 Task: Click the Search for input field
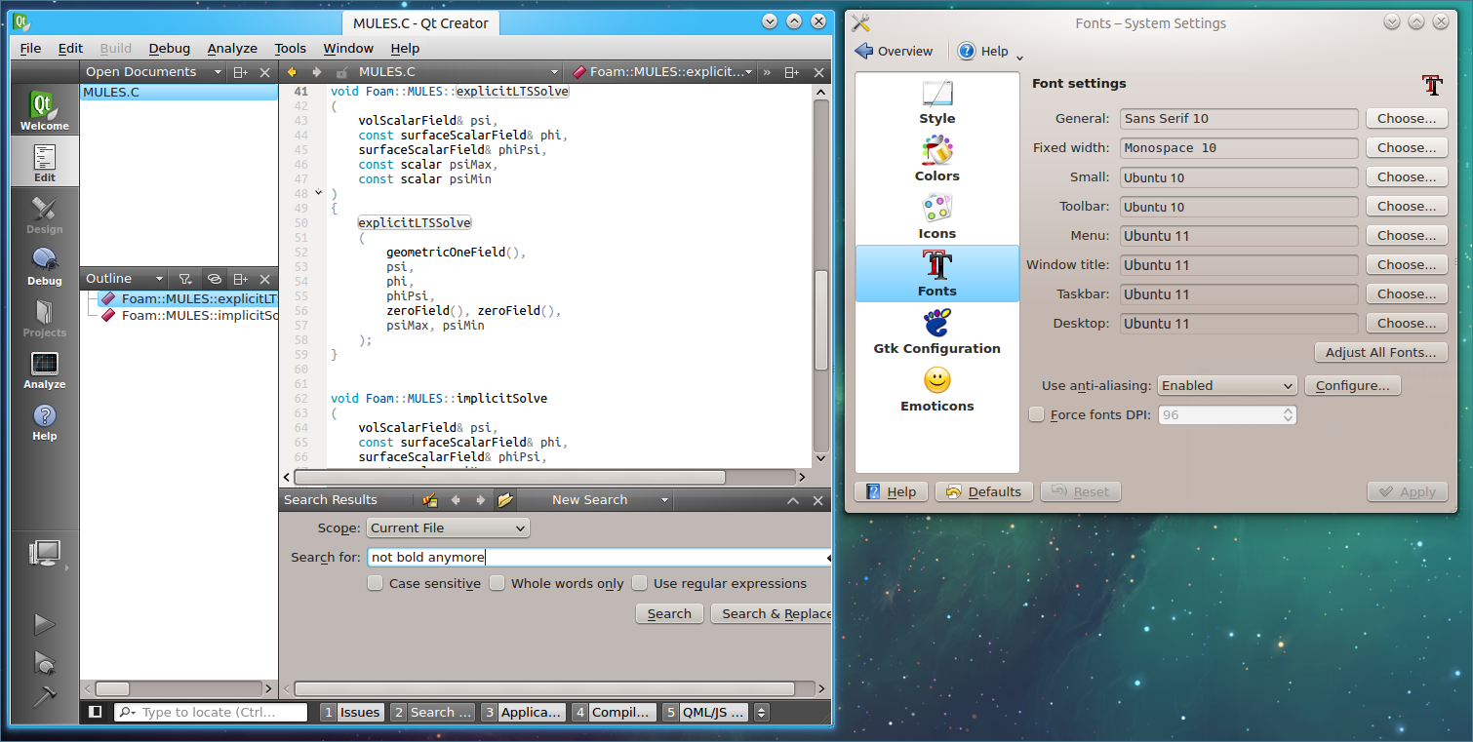(x=599, y=557)
